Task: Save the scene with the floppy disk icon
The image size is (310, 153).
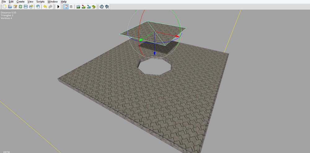Action: click(x=26, y=7)
